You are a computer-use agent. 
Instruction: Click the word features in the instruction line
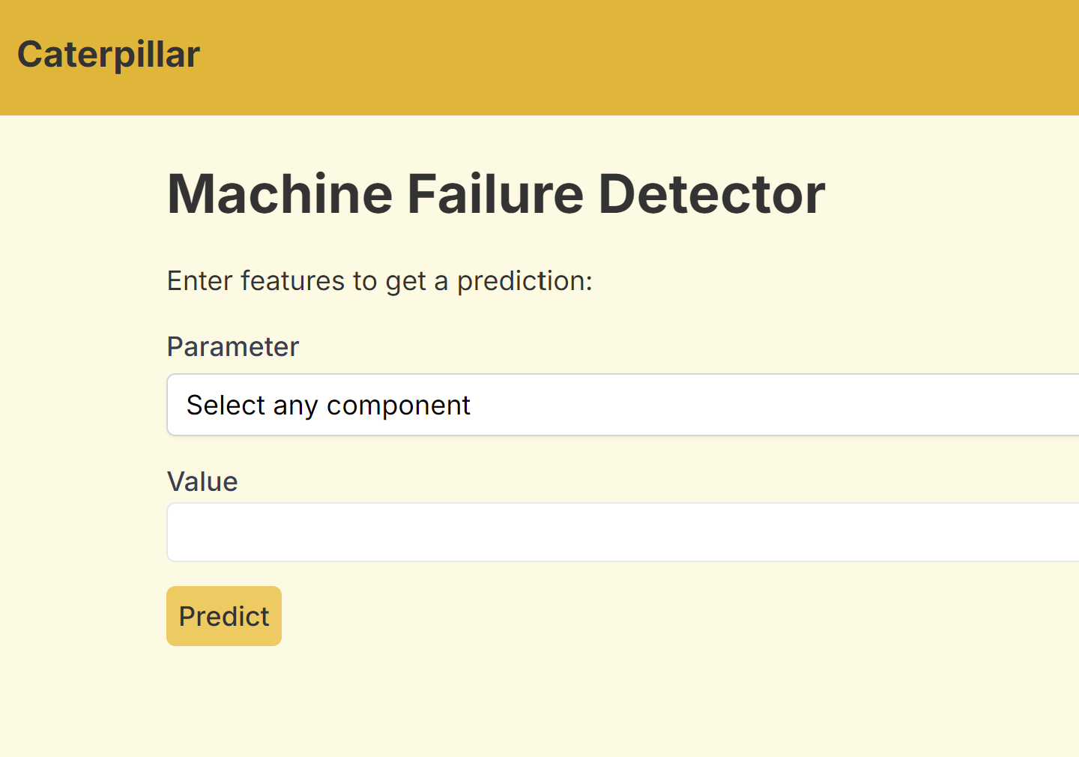click(x=292, y=281)
